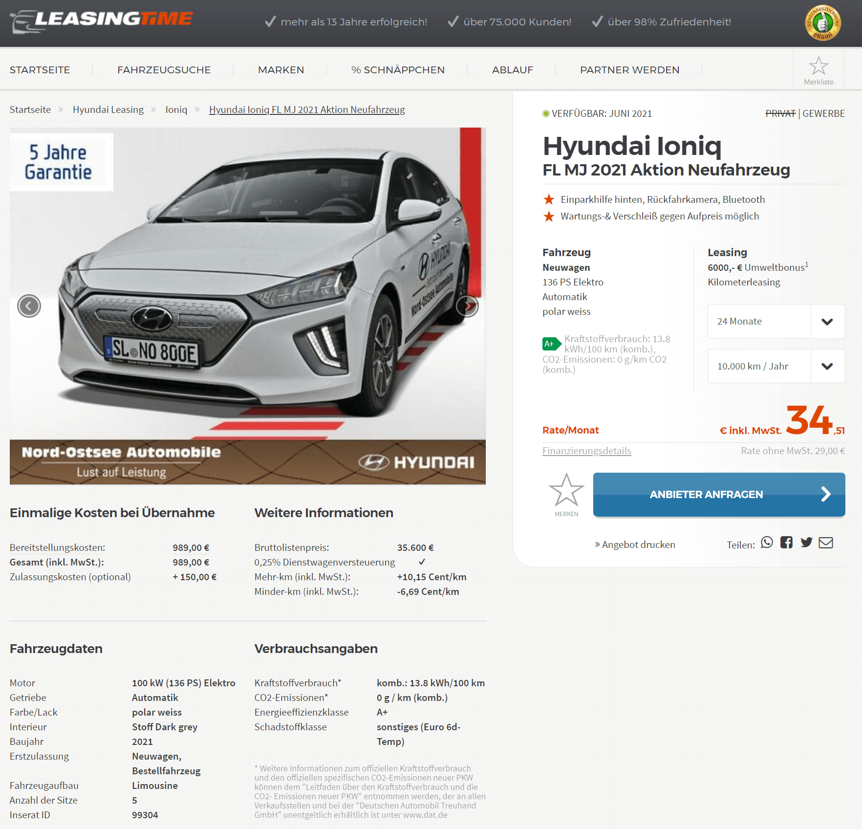The height and width of the screenshot is (829, 862).
Task: Click the Bruttolistenpreis value 35.600 €
Action: [x=415, y=547]
